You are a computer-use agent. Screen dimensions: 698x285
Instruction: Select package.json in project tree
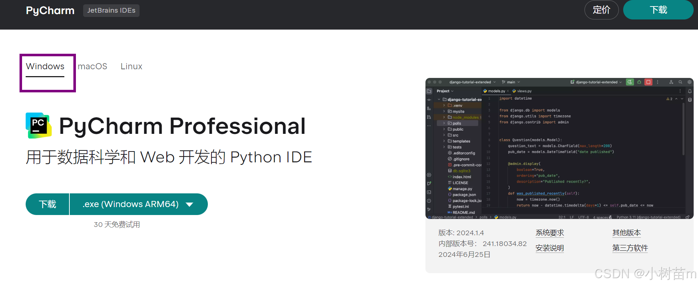point(462,195)
